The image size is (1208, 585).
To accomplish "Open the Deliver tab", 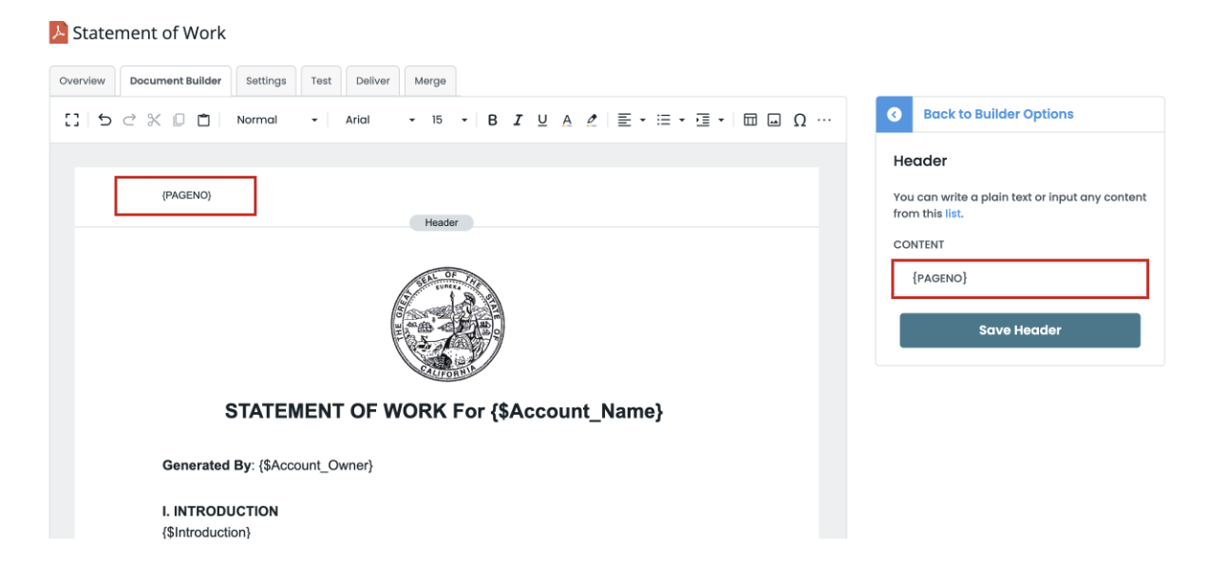I will pos(372,81).
